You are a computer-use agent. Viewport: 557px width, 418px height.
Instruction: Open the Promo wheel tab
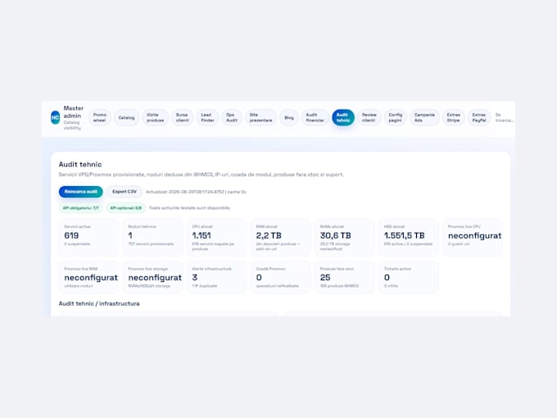click(x=99, y=118)
